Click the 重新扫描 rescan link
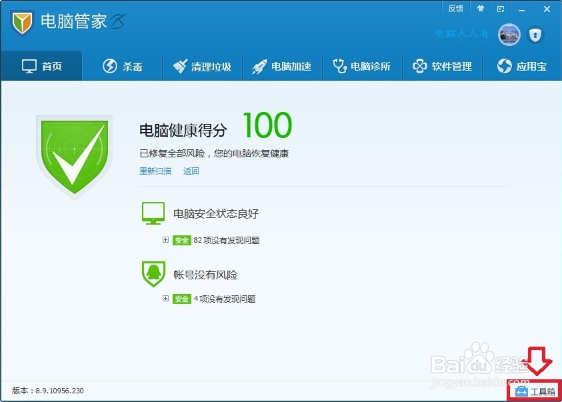Image resolution: width=562 pixels, height=402 pixels. (155, 171)
